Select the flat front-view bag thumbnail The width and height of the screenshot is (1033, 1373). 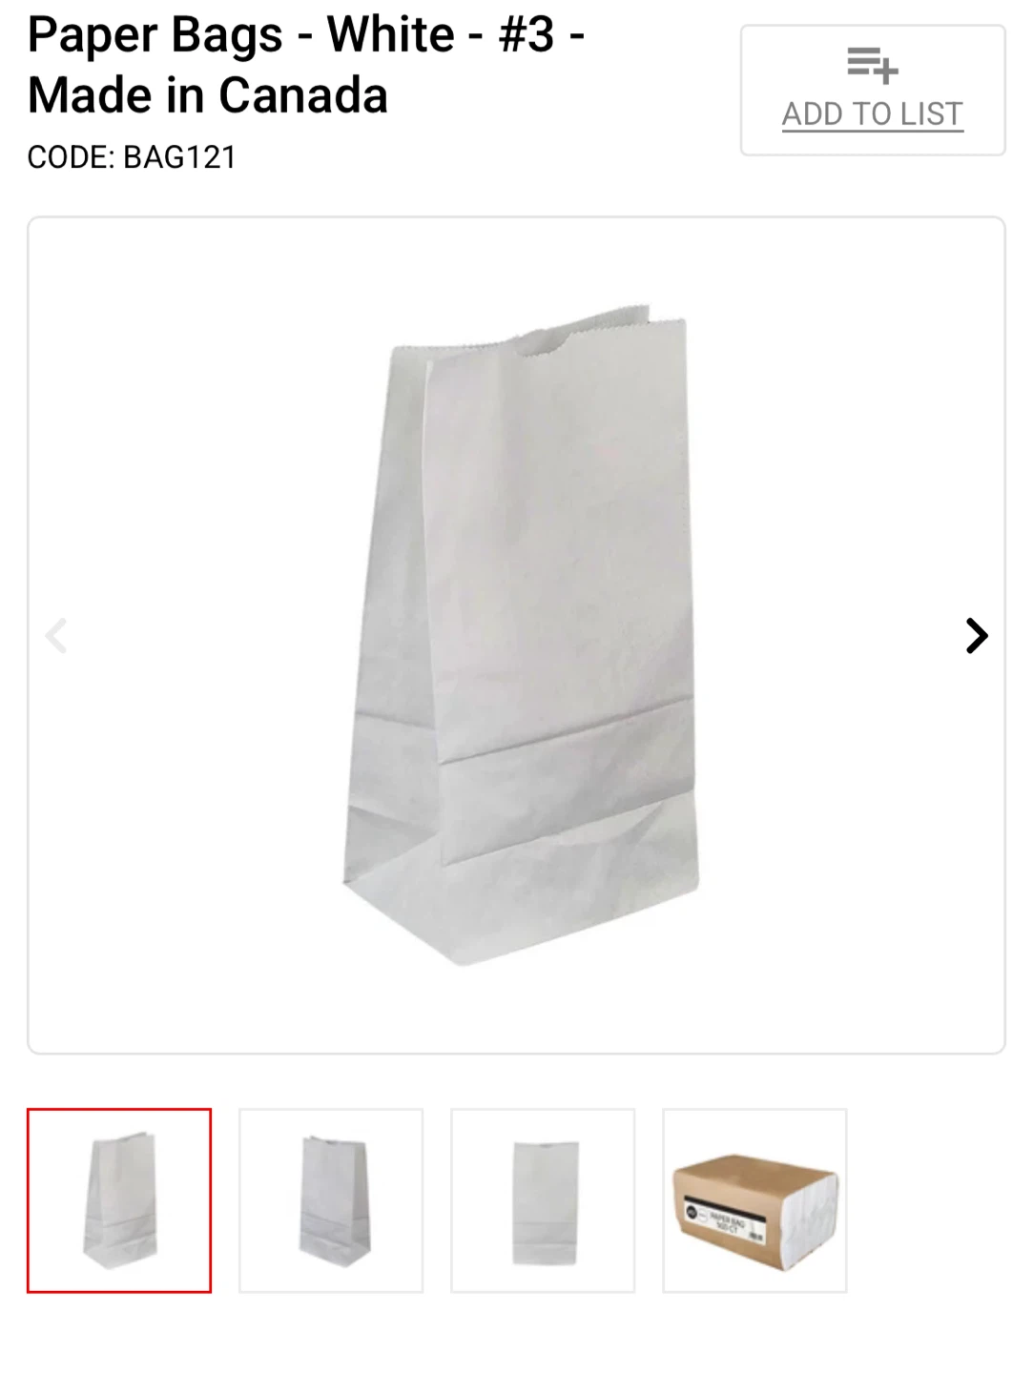coord(543,1200)
